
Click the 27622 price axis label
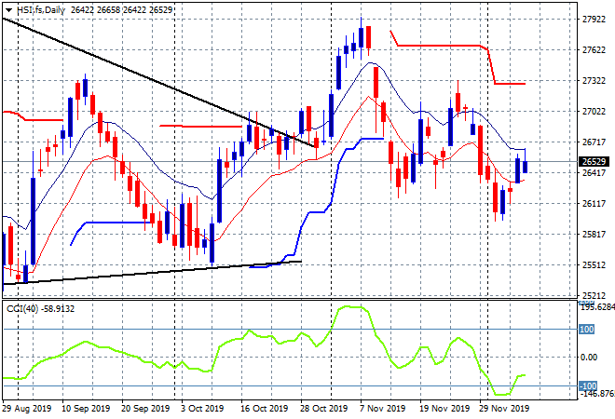click(x=594, y=50)
